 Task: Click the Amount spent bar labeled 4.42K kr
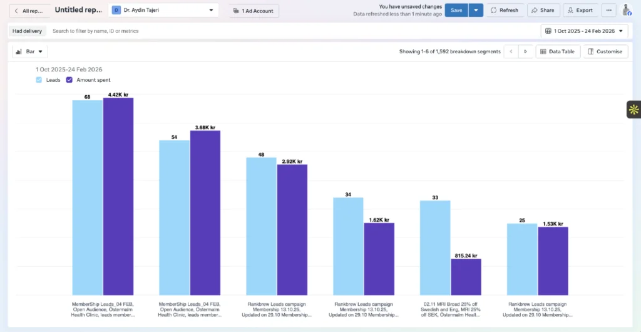click(x=118, y=196)
